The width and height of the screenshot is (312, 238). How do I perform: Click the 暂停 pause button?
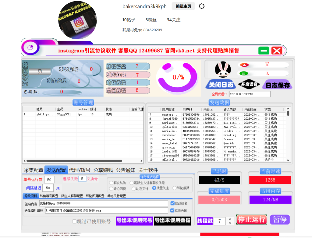point(279,219)
